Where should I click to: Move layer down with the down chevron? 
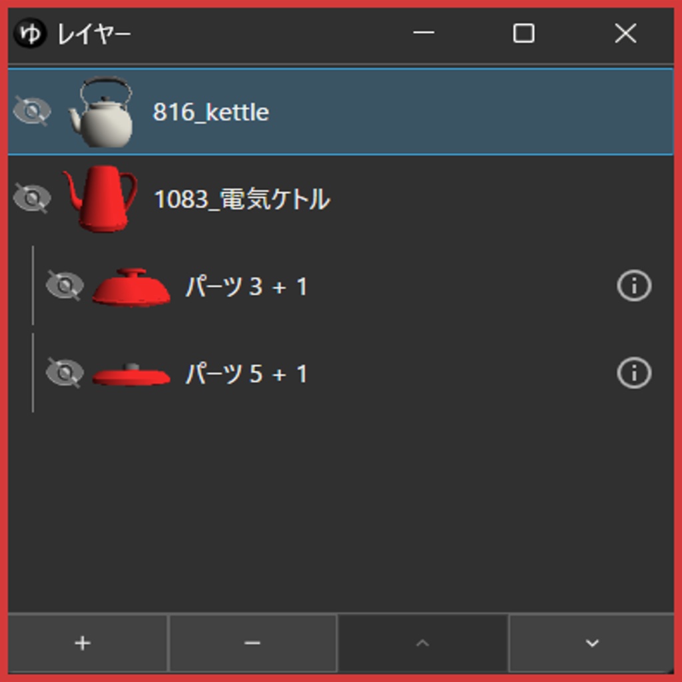pyautogui.click(x=591, y=643)
